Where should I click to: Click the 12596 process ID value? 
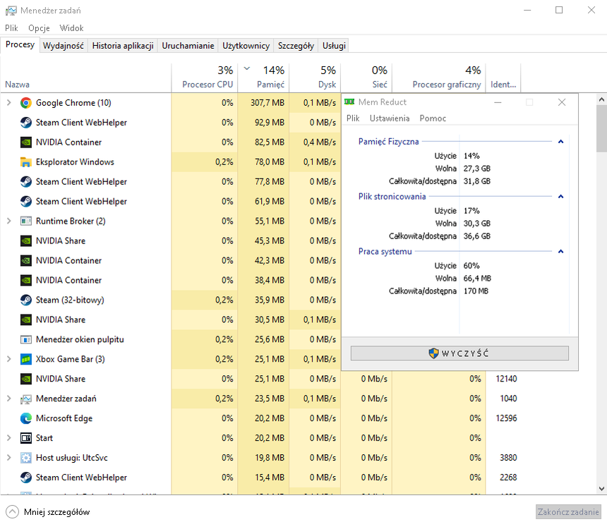(506, 418)
